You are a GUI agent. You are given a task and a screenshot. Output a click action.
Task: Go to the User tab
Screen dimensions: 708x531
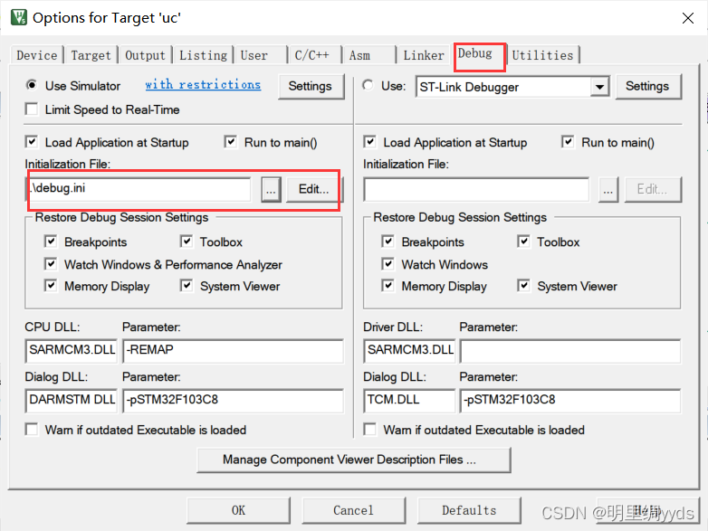tap(261, 55)
